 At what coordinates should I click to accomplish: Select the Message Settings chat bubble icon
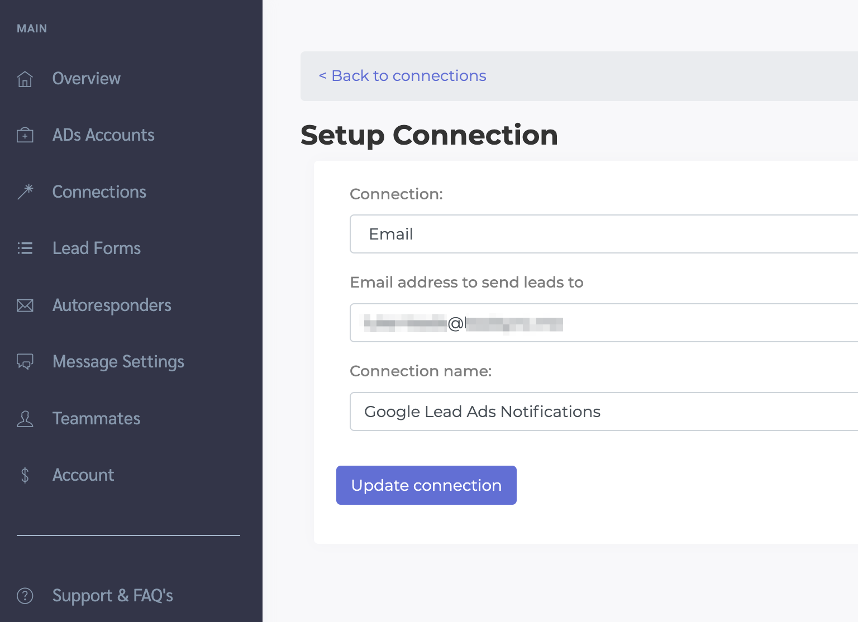(x=25, y=362)
